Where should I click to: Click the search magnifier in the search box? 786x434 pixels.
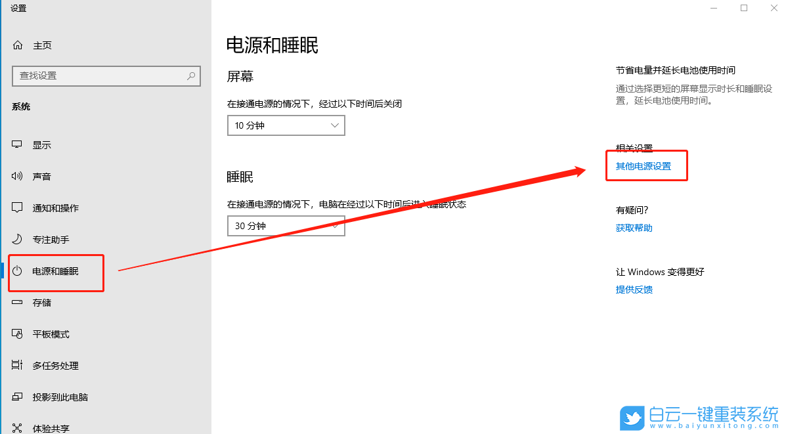[x=190, y=76]
